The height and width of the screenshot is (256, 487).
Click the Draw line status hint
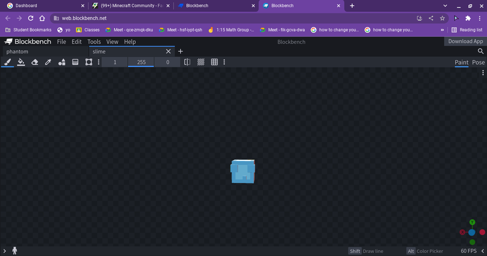[x=373, y=251]
